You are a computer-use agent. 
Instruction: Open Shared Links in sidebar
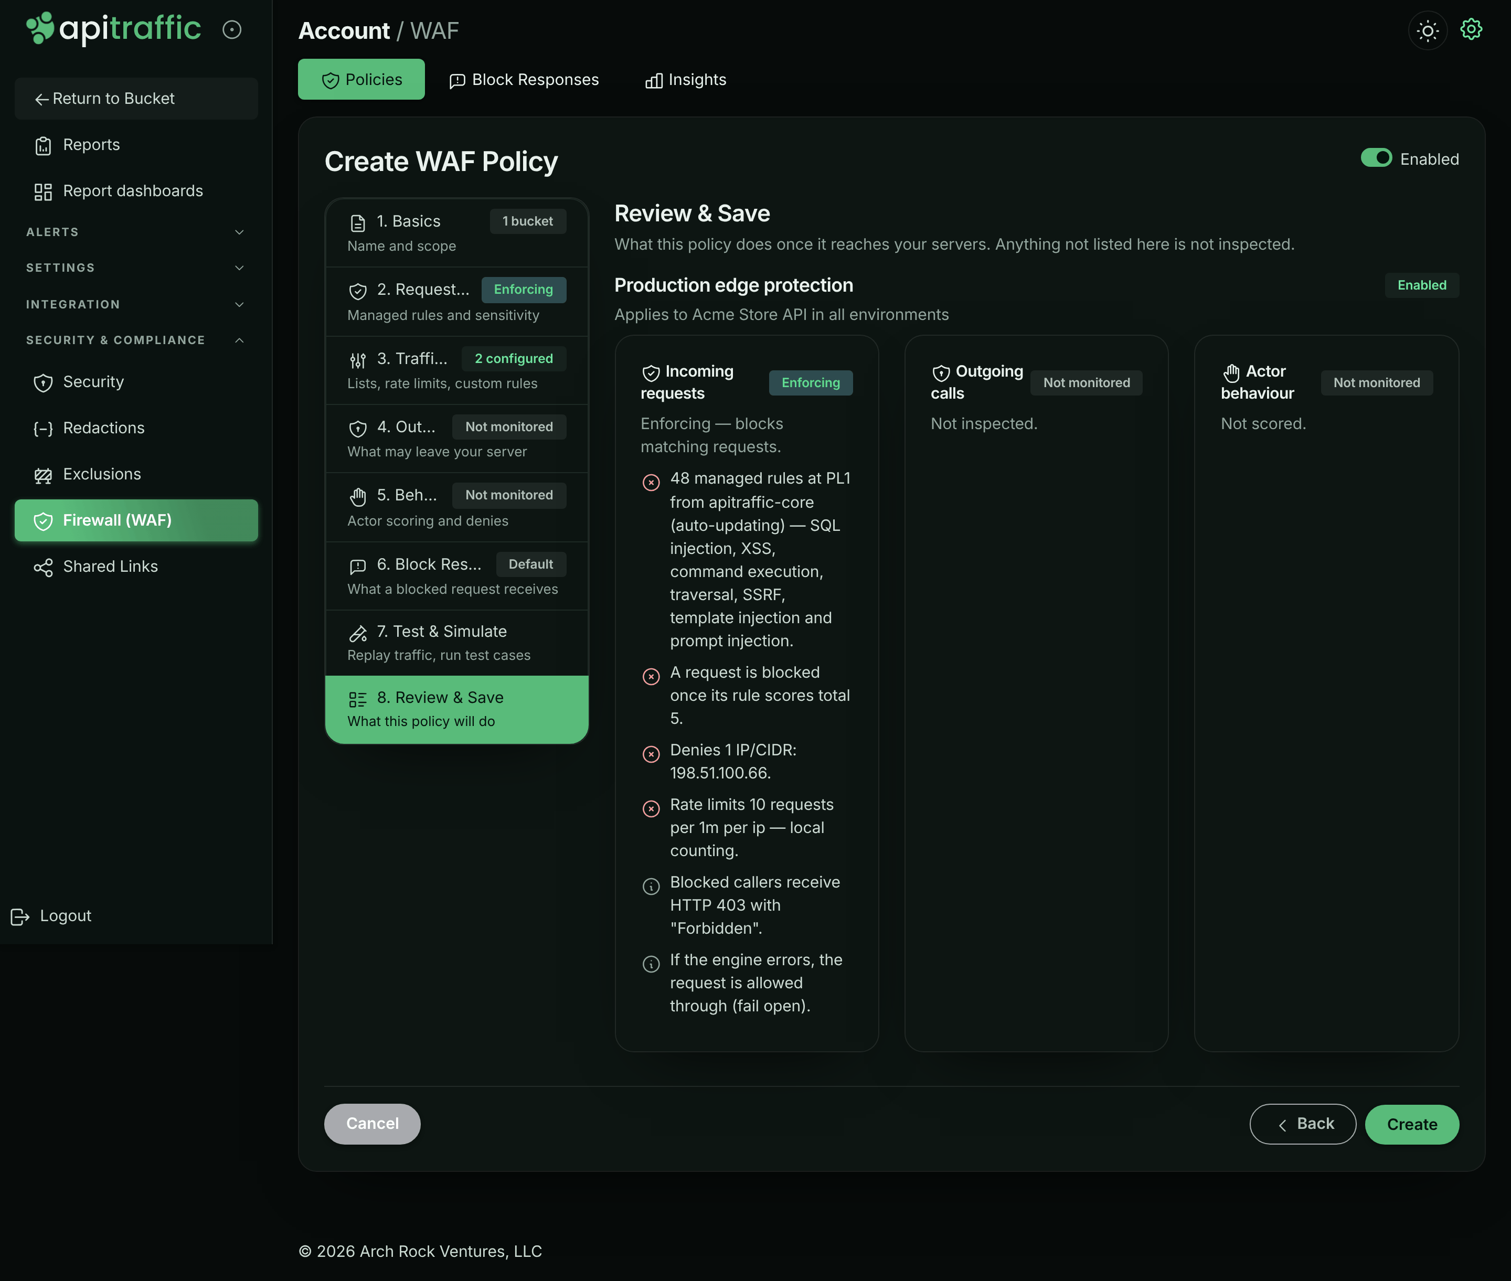(136, 567)
